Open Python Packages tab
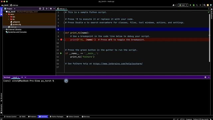The image size is (213, 120). tap(57, 117)
